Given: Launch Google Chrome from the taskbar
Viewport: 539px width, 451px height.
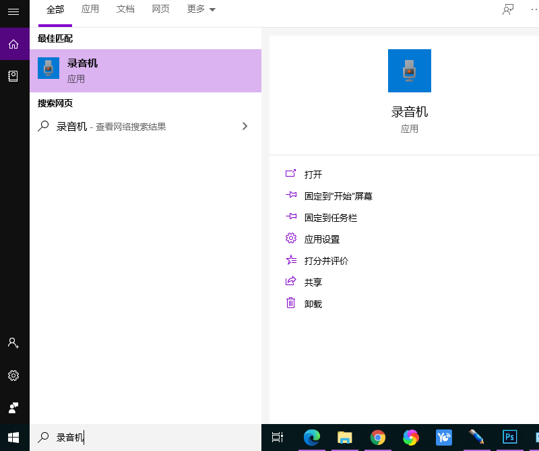Looking at the screenshot, I should pos(378,438).
